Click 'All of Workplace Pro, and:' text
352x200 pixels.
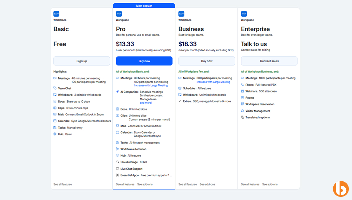pos(194,72)
